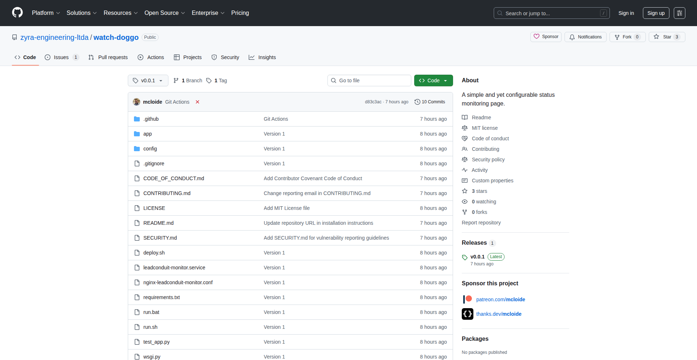Click the Sign up button

(x=656, y=13)
